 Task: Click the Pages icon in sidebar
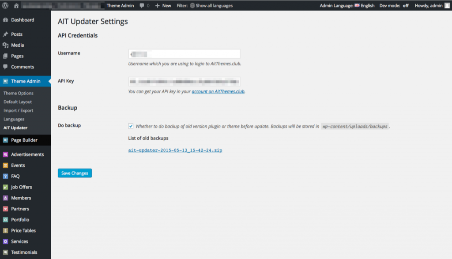coord(5,56)
